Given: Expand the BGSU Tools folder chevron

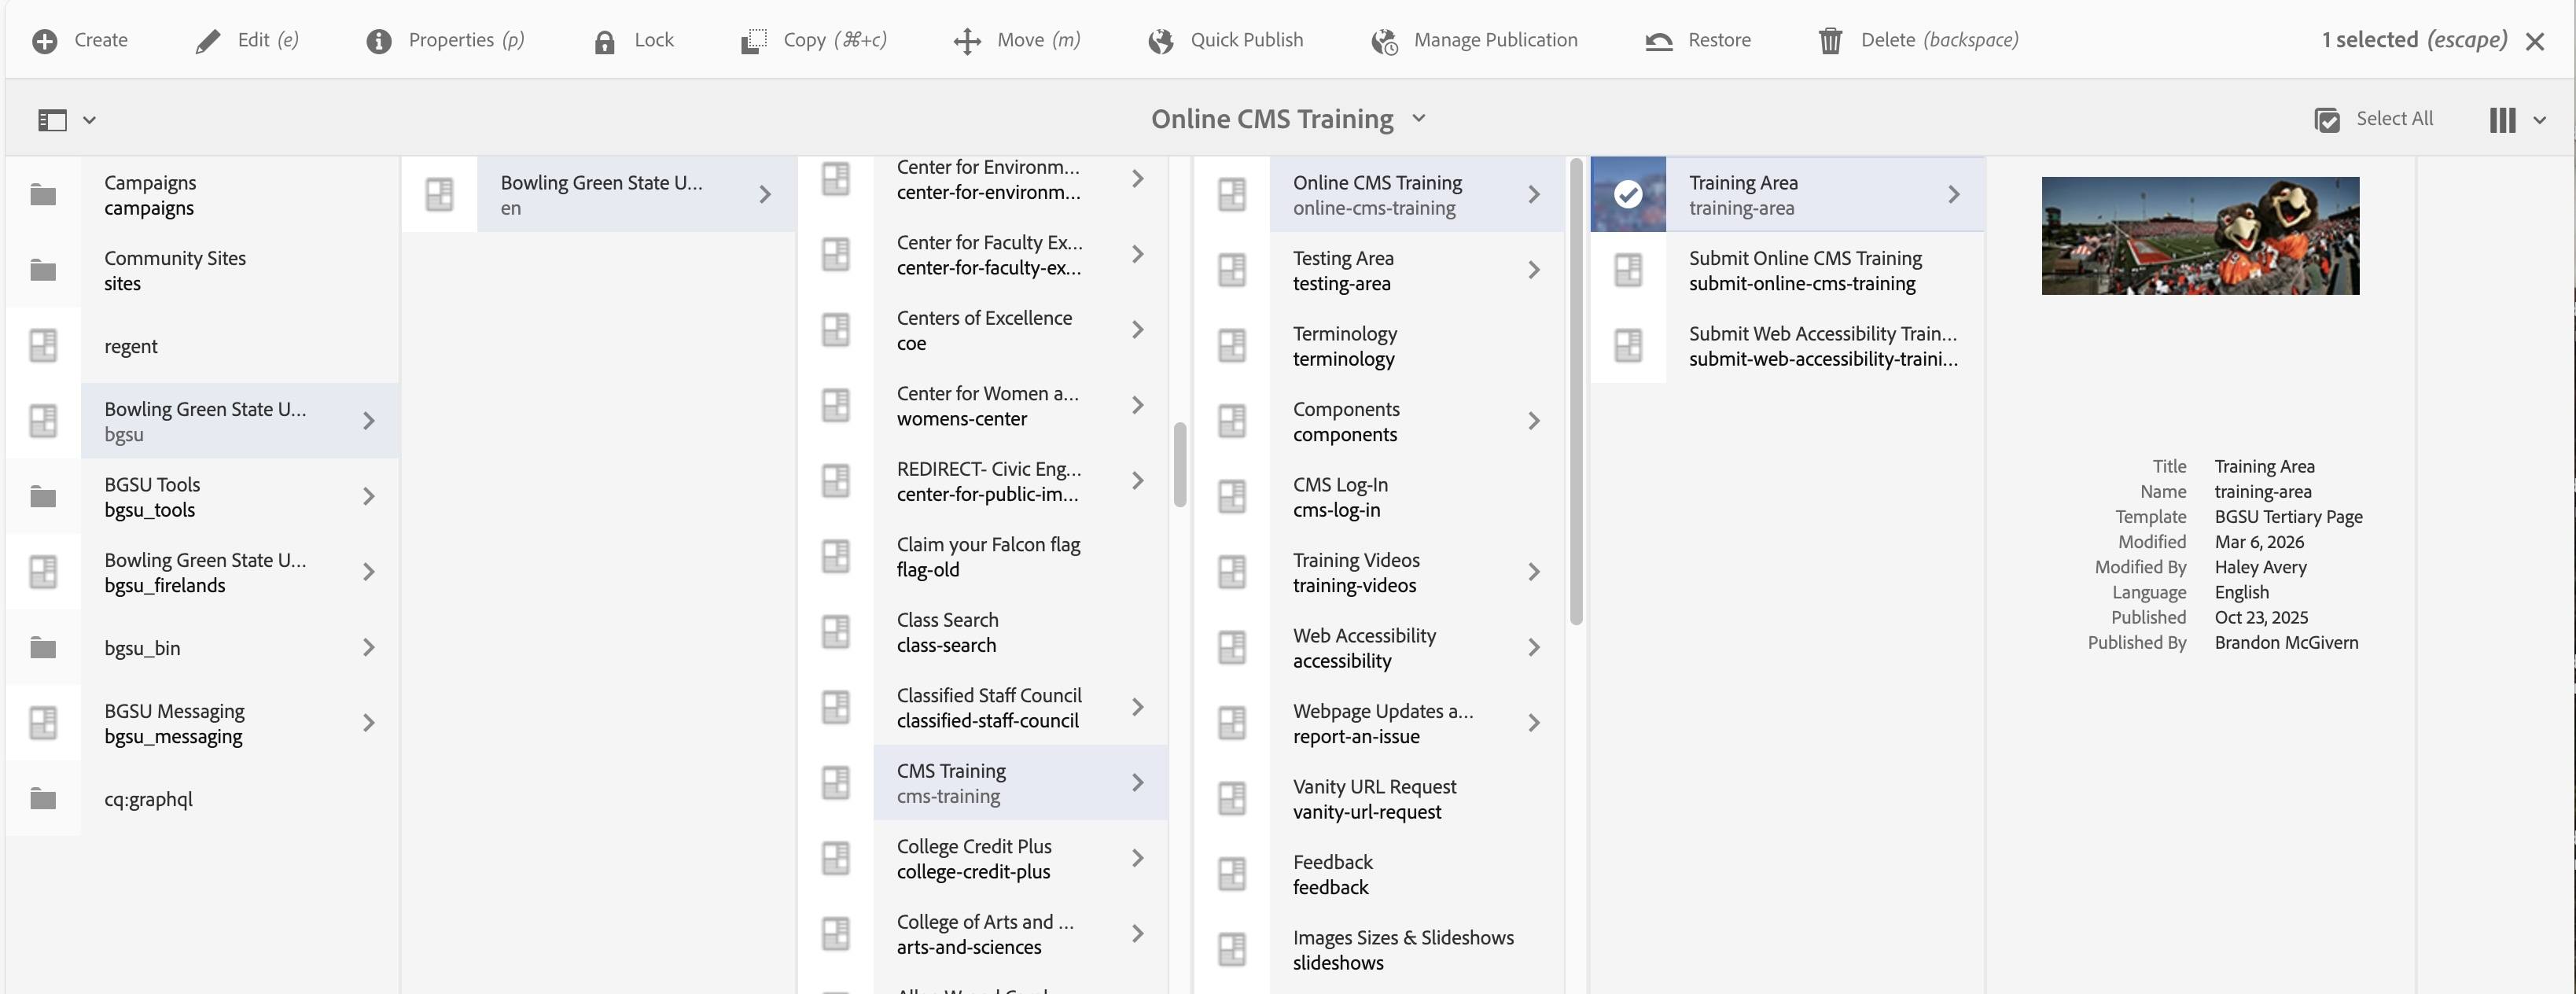Looking at the screenshot, I should (369, 496).
